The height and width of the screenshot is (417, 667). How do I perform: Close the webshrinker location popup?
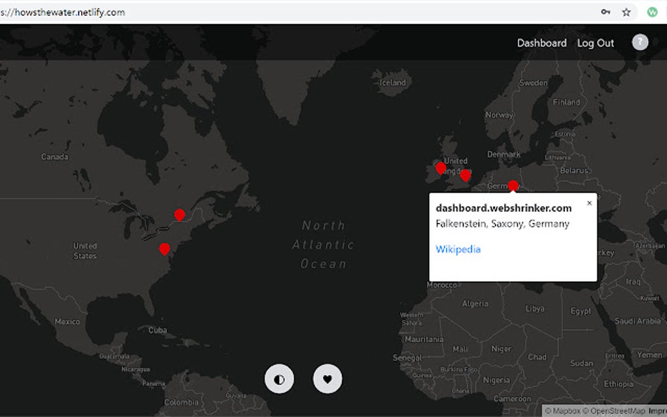(589, 203)
